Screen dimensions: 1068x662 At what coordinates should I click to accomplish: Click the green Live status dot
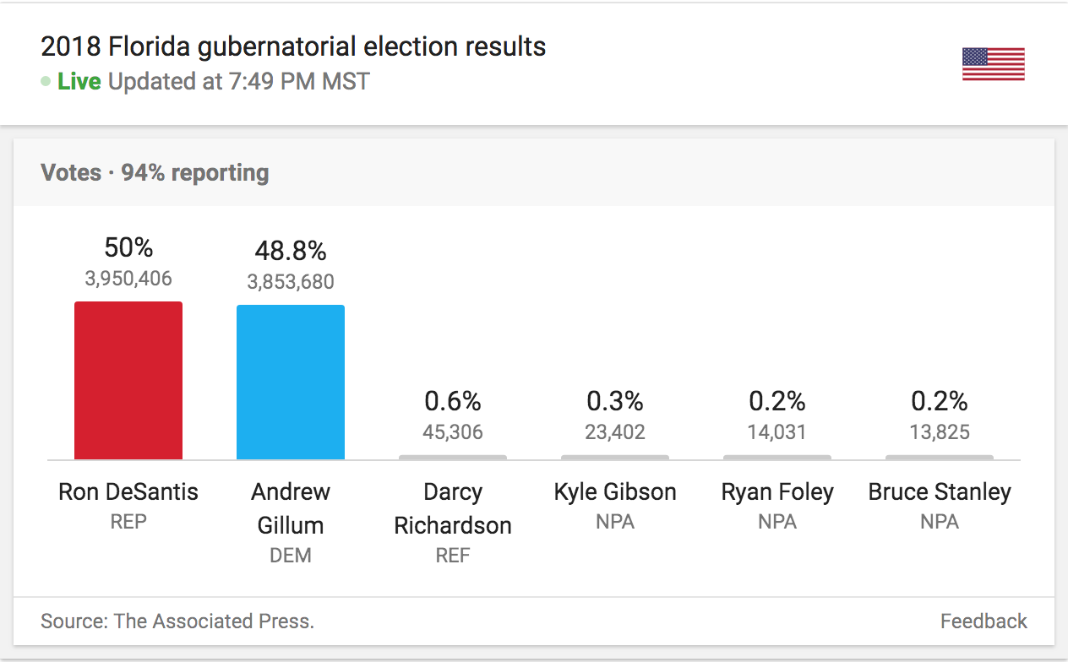(46, 82)
